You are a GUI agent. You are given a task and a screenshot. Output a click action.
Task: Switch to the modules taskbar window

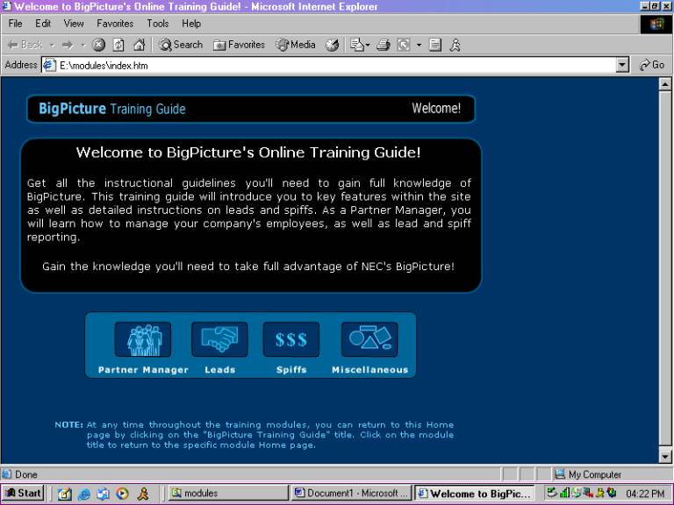point(228,493)
